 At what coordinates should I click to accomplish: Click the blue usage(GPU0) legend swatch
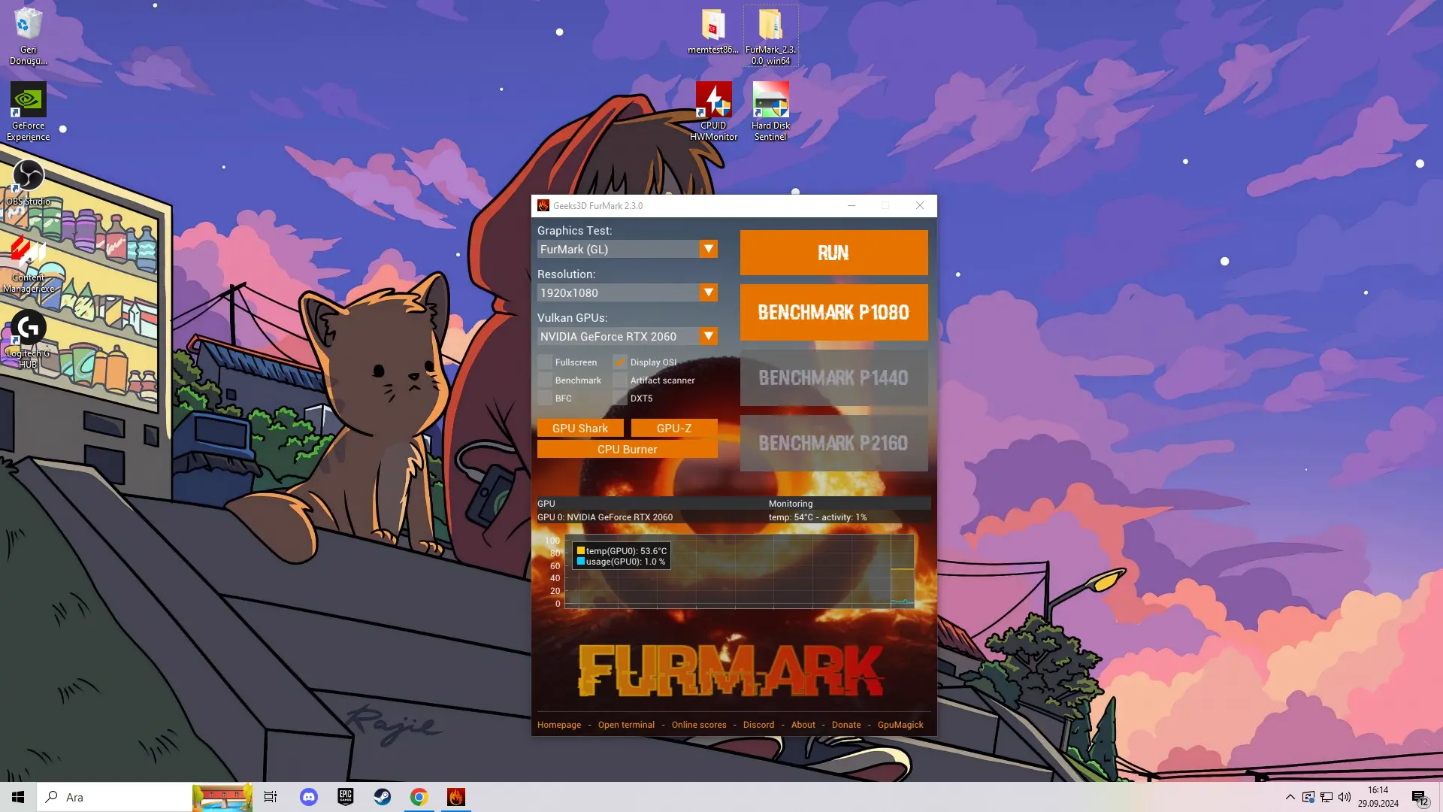580,562
